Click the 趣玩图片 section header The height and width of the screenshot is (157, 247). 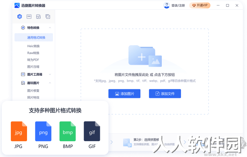pyautogui.click(x=33, y=83)
